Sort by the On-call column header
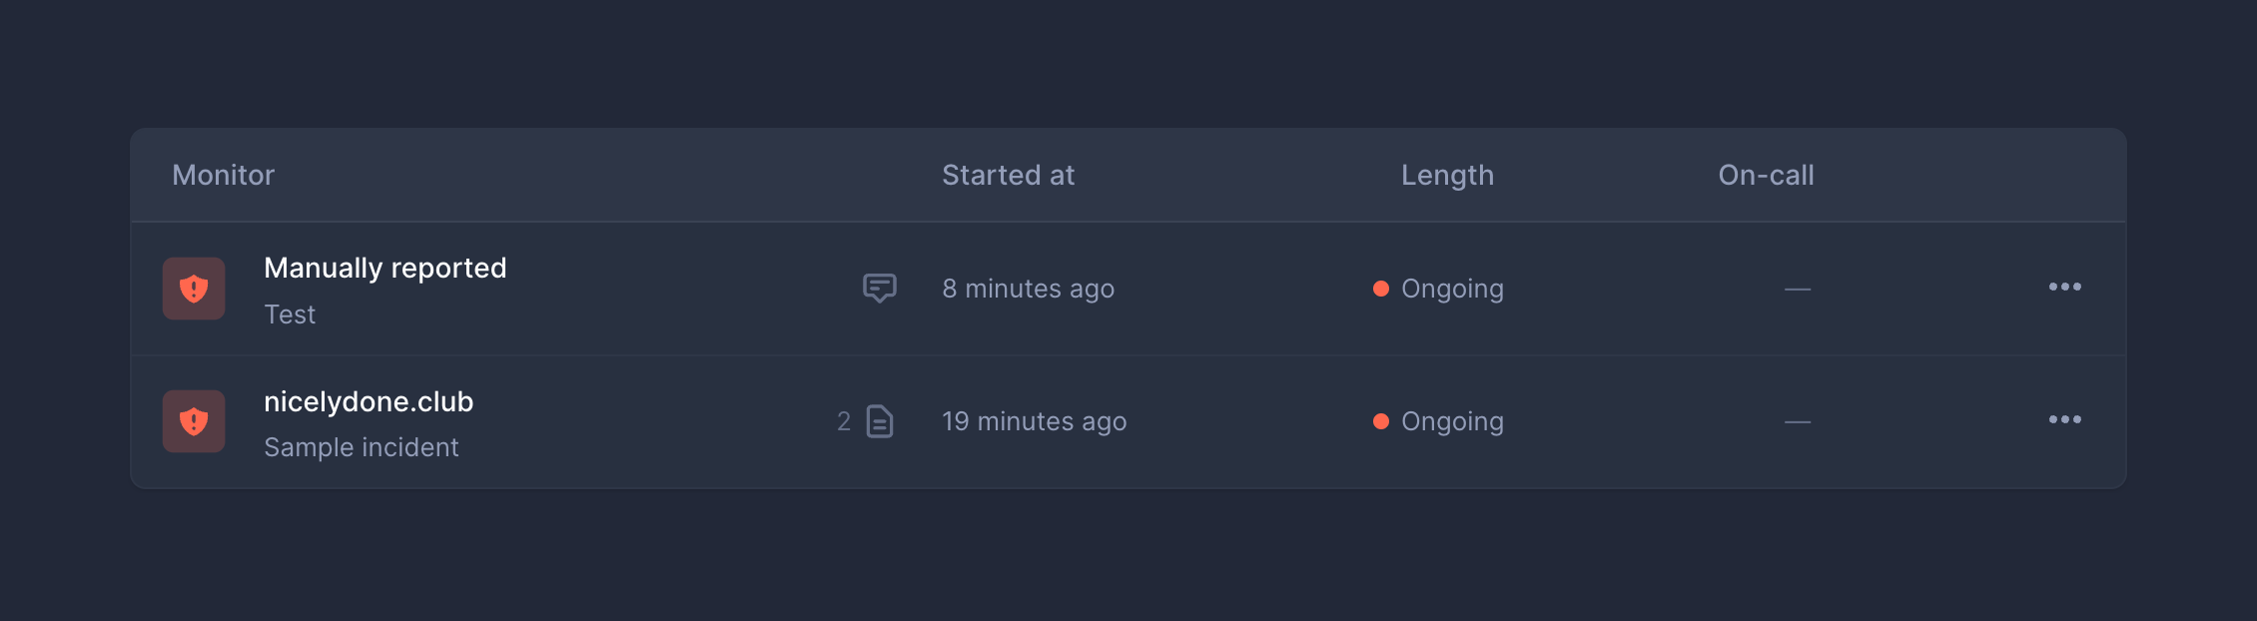 [1766, 175]
